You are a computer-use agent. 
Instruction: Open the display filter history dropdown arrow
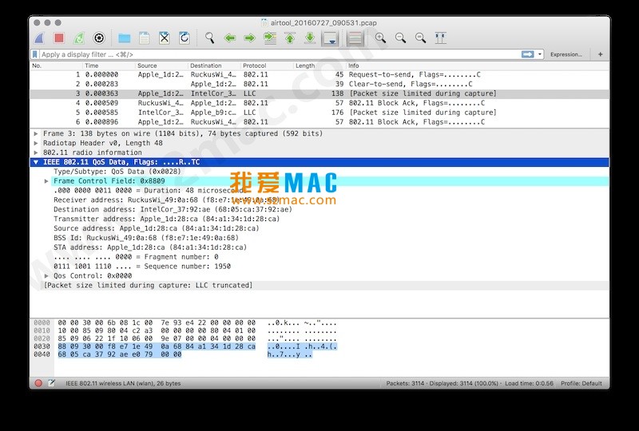(x=541, y=54)
